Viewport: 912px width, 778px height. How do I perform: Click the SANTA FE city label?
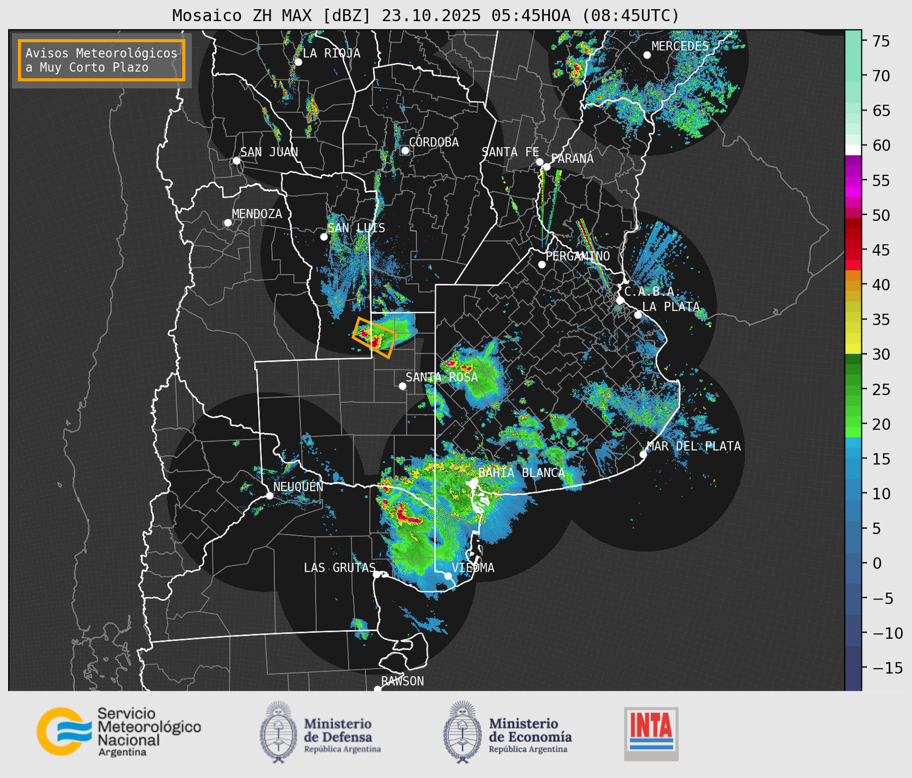[510, 152]
